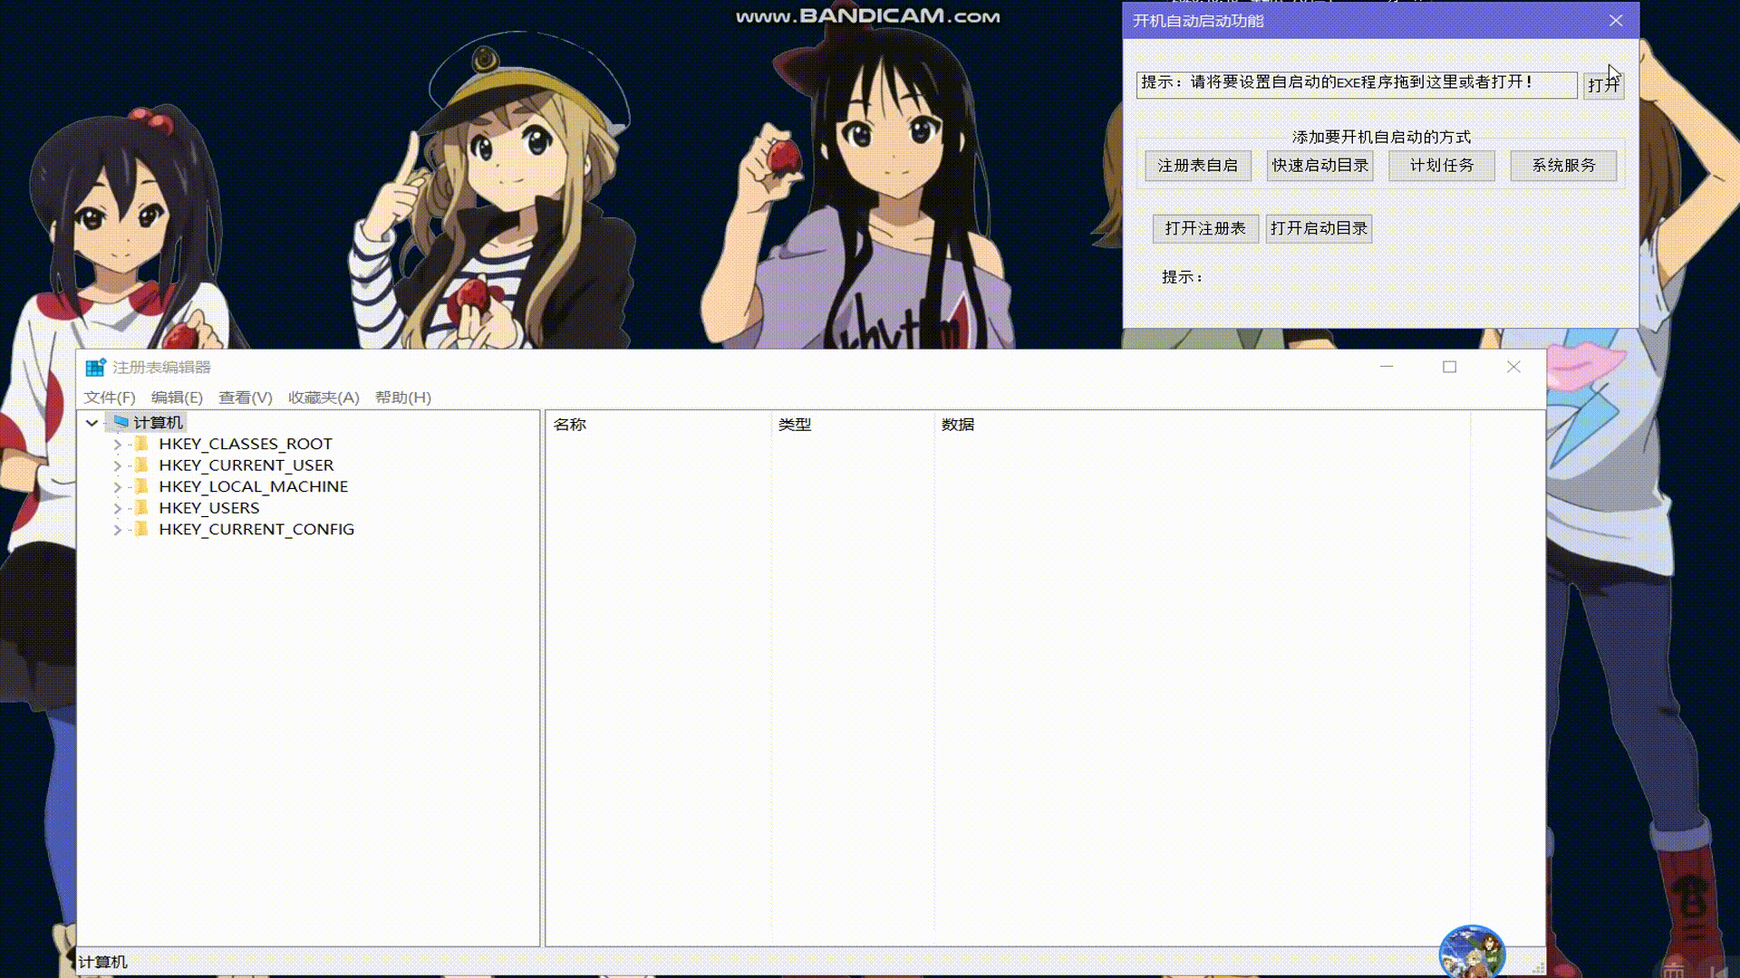Click the 打开注册表 button

tap(1205, 228)
